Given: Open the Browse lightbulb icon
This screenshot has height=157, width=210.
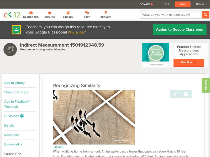Looking at the screenshot, I should pos(106,13).
